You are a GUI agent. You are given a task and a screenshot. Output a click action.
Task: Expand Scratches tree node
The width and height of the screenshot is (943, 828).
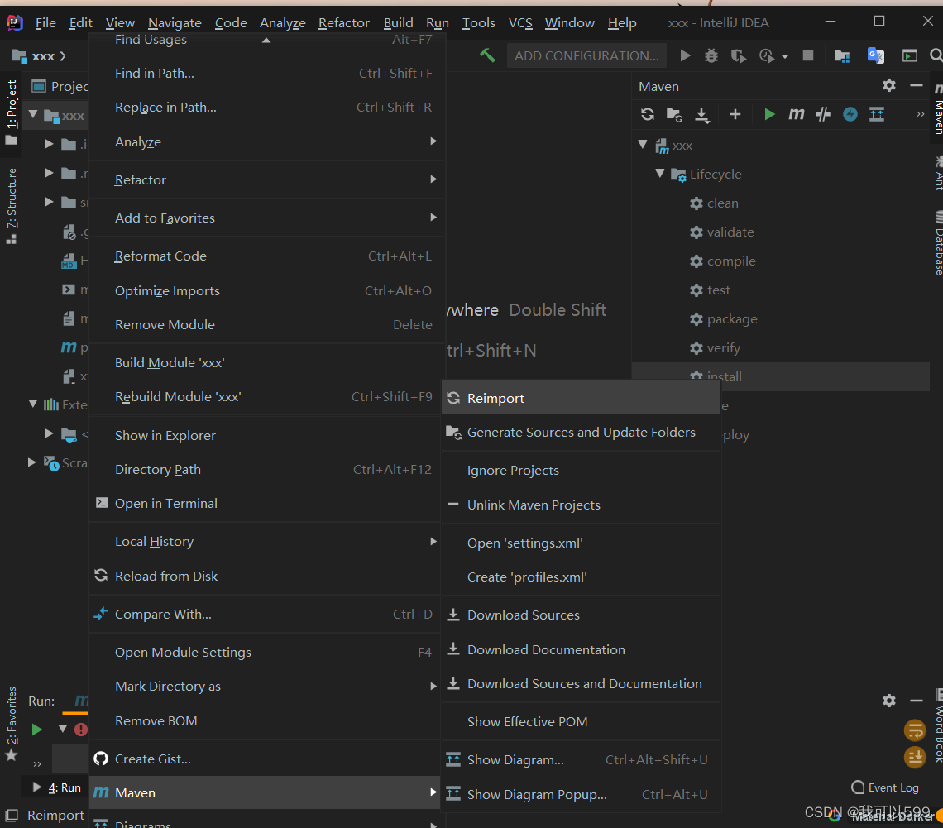(x=32, y=462)
